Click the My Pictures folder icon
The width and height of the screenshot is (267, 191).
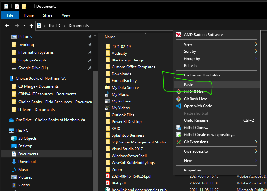(107, 101)
